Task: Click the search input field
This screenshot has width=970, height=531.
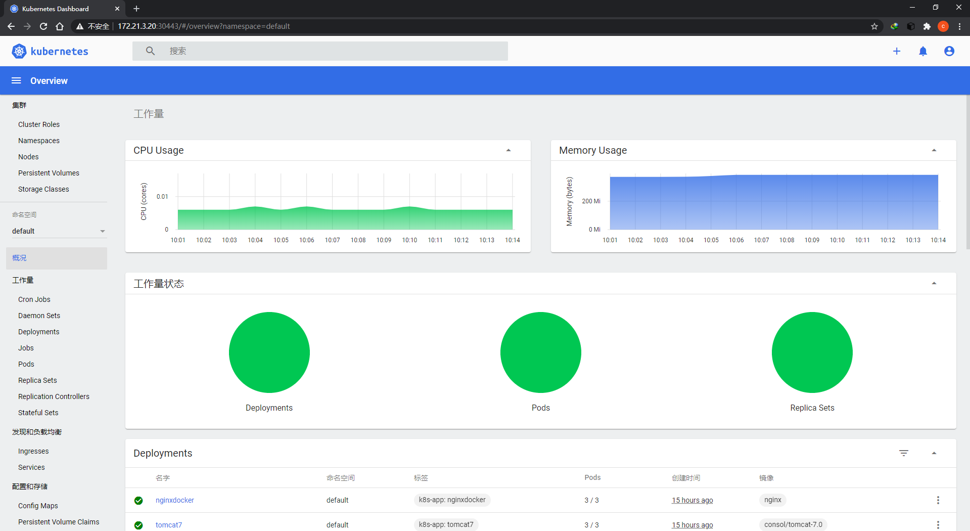Action: [320, 51]
